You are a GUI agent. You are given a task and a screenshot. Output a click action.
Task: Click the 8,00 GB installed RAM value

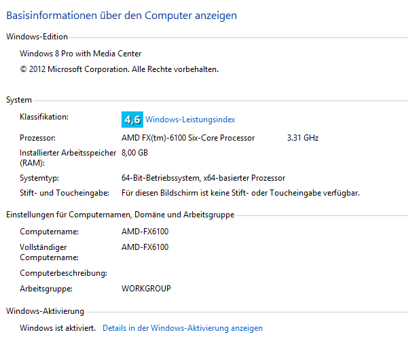135,153
